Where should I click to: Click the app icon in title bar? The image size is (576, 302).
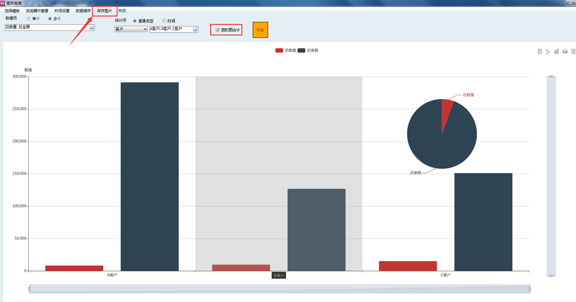coord(3,3)
